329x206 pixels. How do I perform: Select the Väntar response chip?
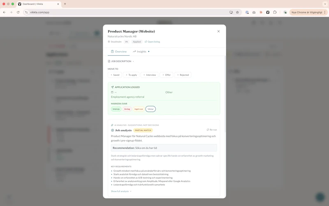151,109
